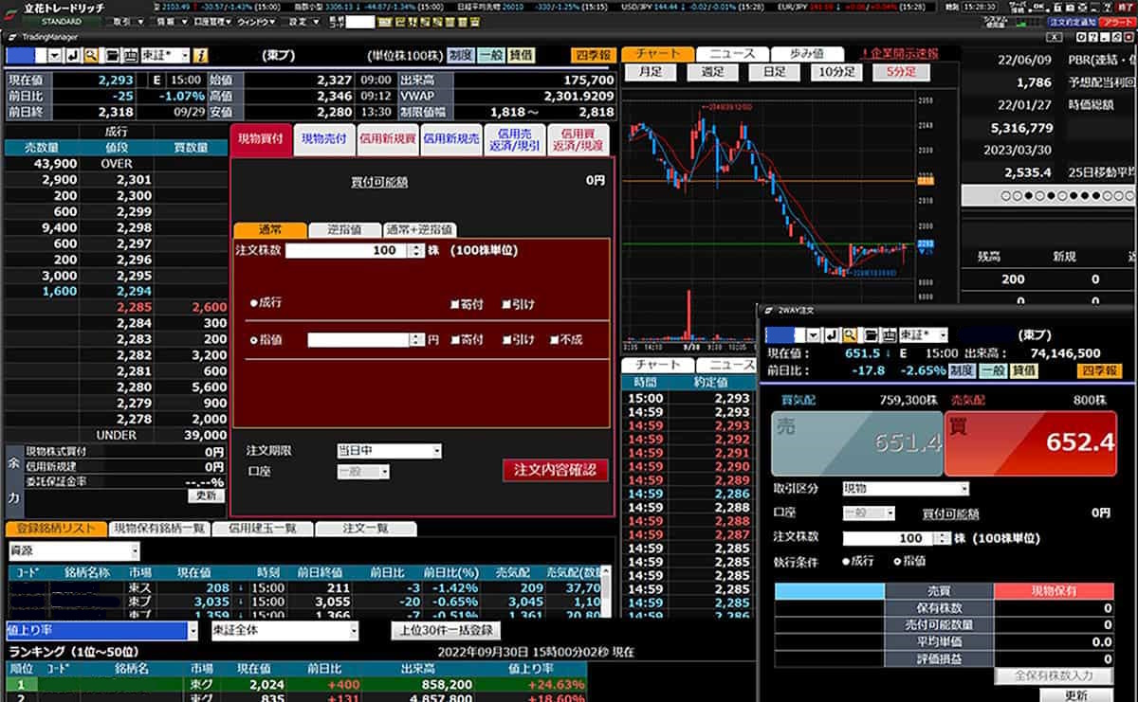Open the 注文期限 当日中 dropdown
1138x702 pixels.
tap(389, 451)
